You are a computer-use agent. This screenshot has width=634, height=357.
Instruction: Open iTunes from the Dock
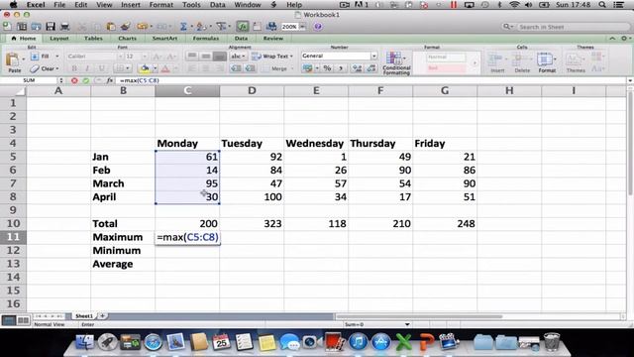[359, 342]
